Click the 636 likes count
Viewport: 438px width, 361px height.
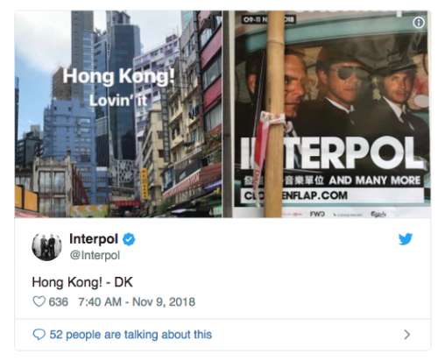(59, 301)
